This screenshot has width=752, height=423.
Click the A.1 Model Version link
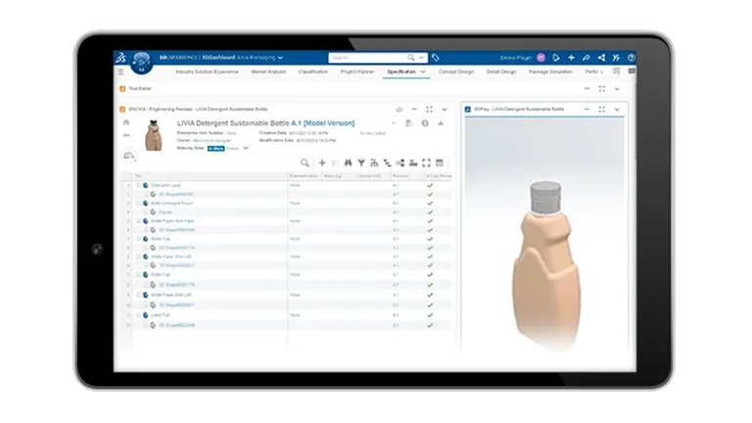tap(323, 123)
